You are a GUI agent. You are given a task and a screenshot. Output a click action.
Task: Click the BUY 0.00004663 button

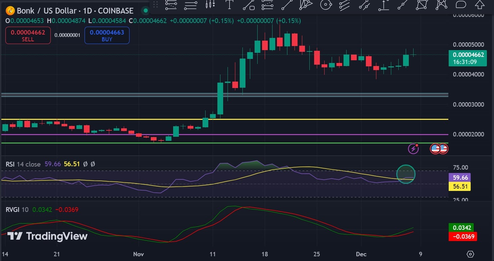coord(107,36)
